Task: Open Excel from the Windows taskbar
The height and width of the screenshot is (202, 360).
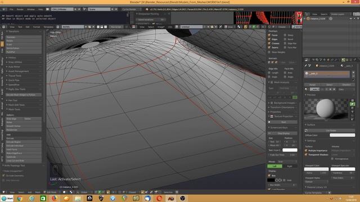Action: 43,198
